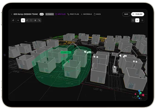Click the white marker on the printer robot base
This screenshot has height=110, width=156.
(115, 67)
